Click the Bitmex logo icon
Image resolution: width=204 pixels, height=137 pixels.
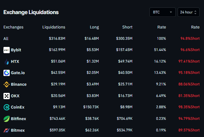pyautogui.click(x=7, y=130)
